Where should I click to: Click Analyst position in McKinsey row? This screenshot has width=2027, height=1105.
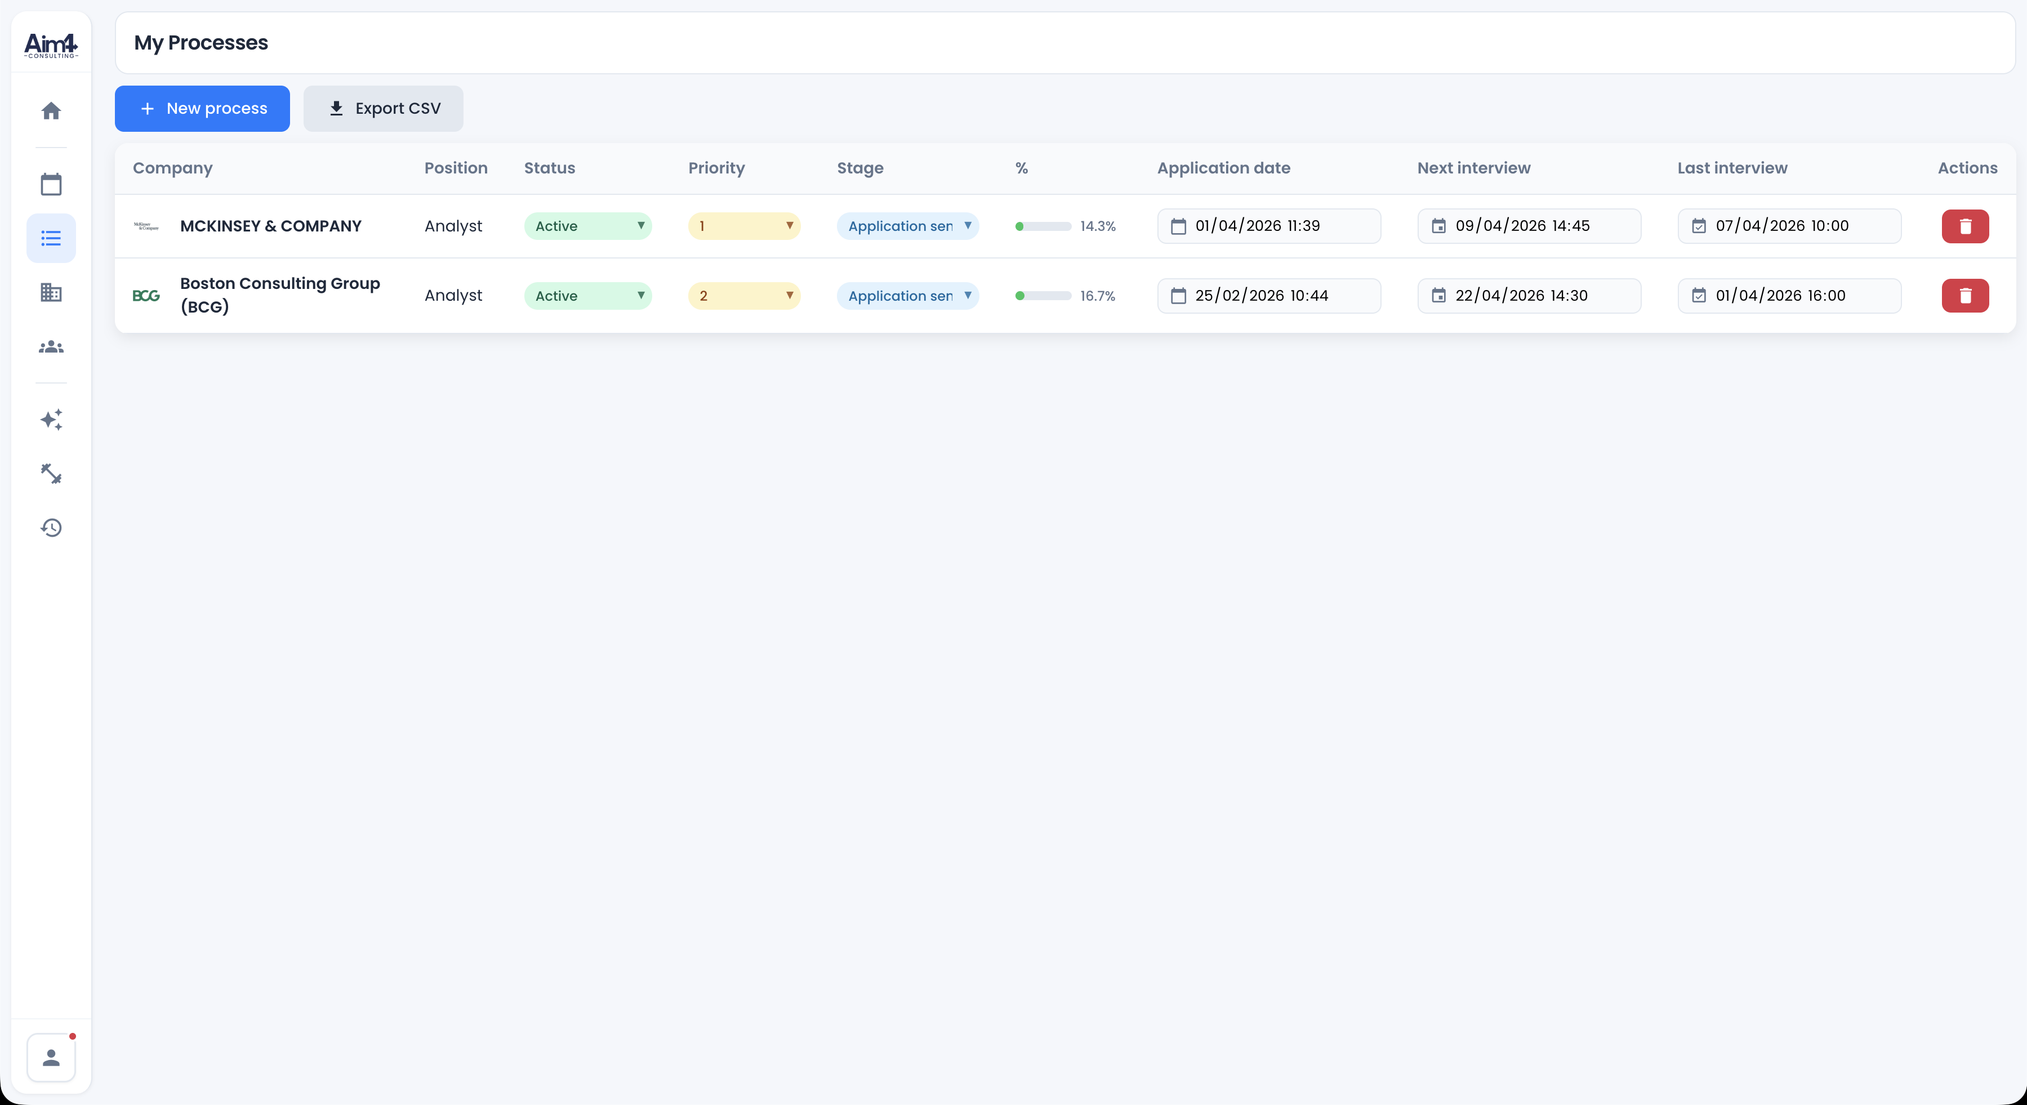[453, 226]
